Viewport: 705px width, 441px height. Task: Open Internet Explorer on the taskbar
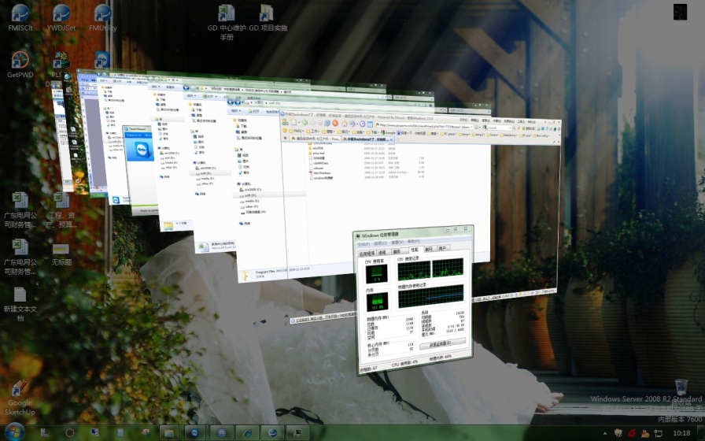pos(247,433)
